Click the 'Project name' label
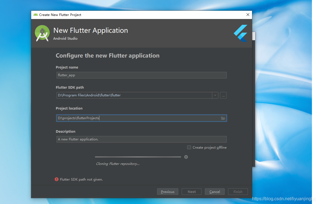318x204 pixels. click(x=67, y=67)
